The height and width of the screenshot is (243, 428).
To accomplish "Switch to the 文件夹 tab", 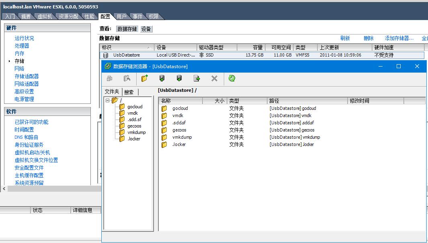I will [112, 91].
